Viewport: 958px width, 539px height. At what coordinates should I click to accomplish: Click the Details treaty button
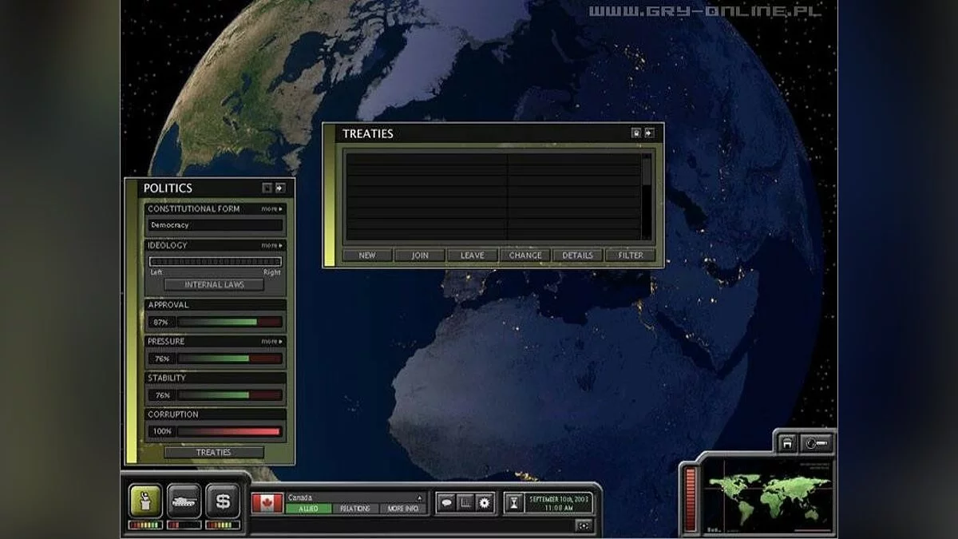click(577, 256)
